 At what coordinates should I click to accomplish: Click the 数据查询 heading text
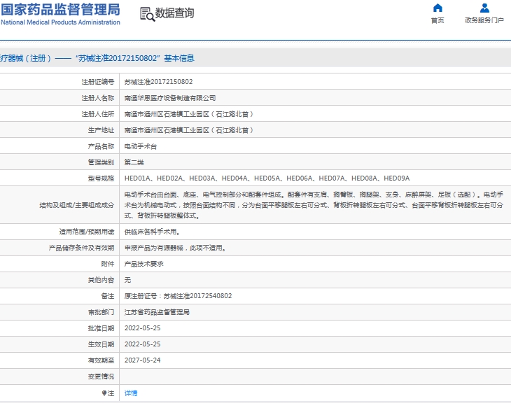[x=174, y=13]
